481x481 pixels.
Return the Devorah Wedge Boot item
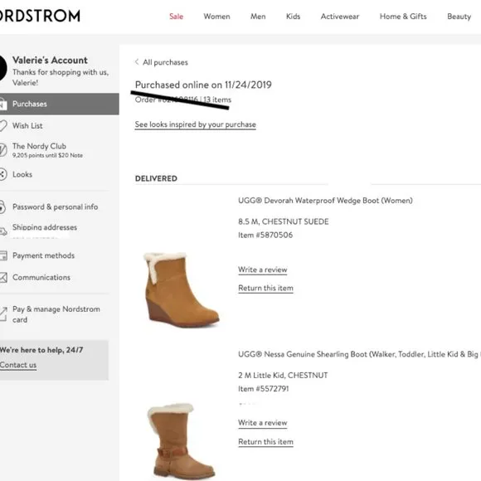pos(265,288)
